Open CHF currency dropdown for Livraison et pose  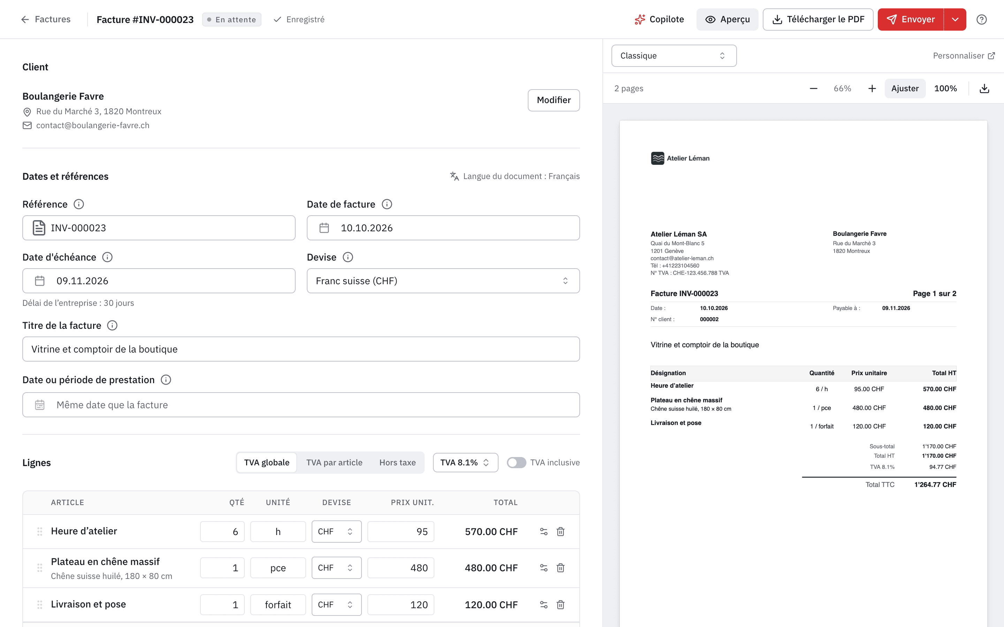336,605
